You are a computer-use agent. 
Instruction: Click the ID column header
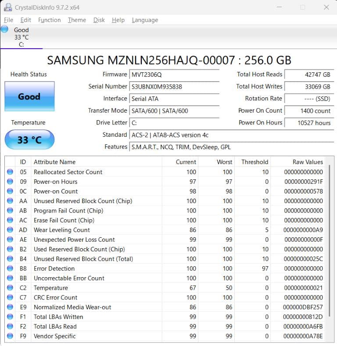click(x=23, y=162)
